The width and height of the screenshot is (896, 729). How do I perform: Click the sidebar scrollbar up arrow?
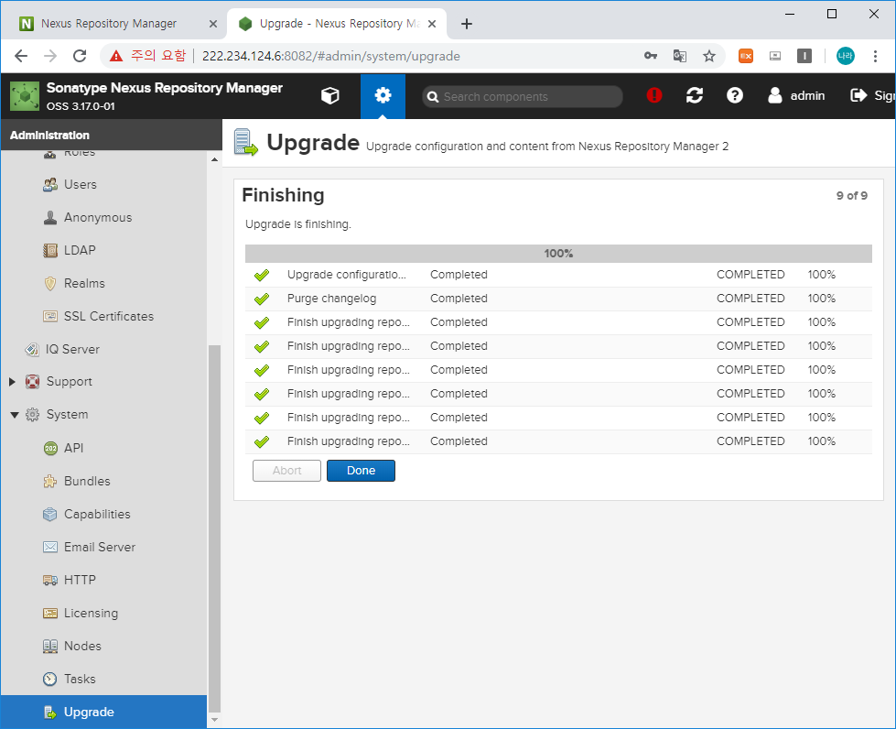coord(214,159)
